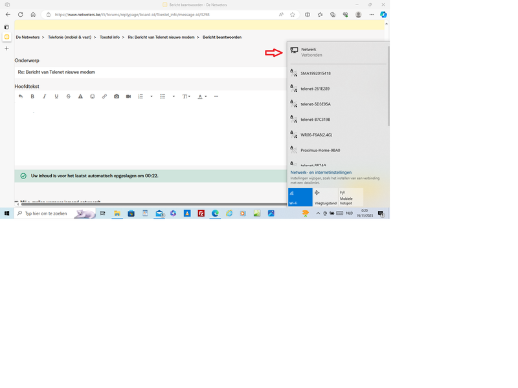
Task: Go to Toestel info breadcrumb
Action: click(109, 38)
